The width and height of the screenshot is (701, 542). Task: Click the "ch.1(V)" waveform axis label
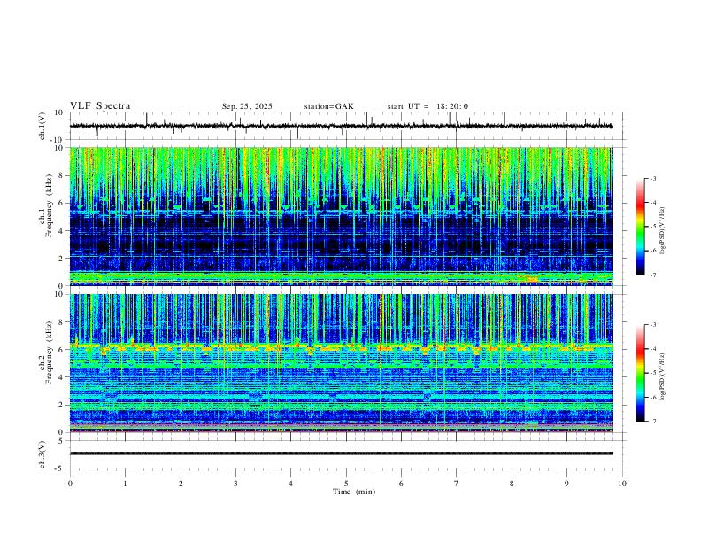tap(42, 126)
